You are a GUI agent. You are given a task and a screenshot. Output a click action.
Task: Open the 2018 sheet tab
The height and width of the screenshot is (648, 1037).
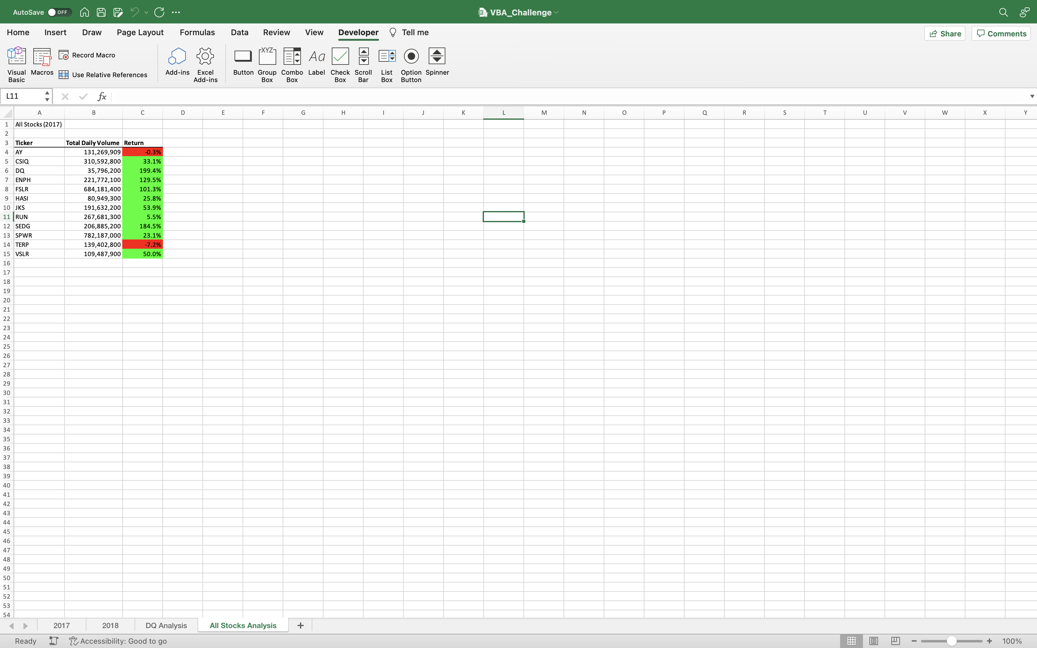pyautogui.click(x=110, y=625)
